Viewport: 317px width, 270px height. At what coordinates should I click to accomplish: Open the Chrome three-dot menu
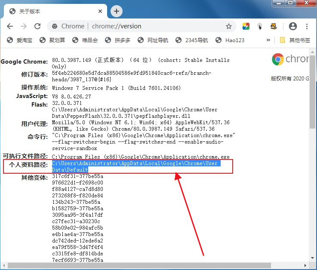point(307,26)
